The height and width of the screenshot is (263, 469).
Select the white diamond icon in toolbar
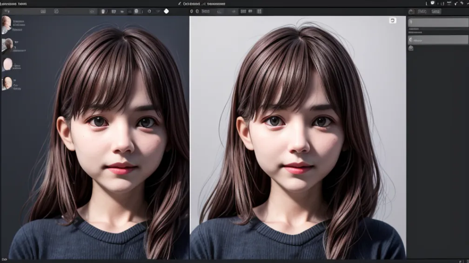coord(166,11)
